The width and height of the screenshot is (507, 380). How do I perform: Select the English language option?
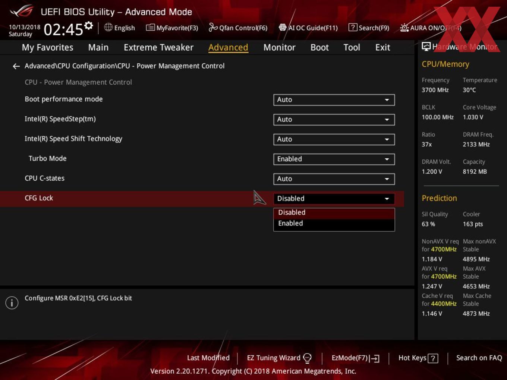125,28
